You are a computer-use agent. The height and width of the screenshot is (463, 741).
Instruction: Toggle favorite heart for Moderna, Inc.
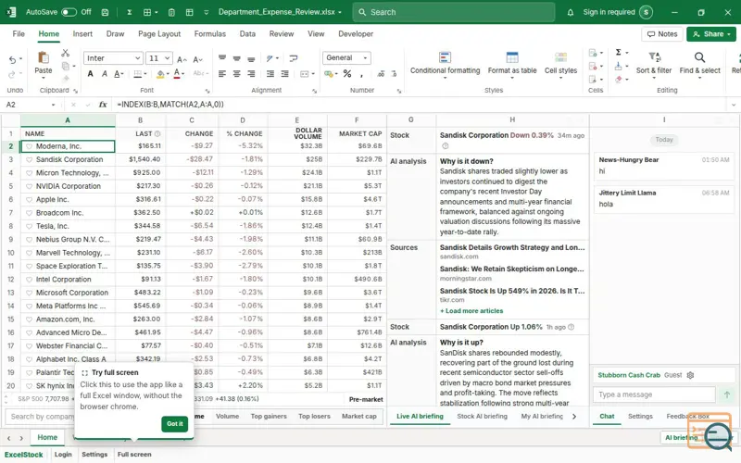point(30,146)
